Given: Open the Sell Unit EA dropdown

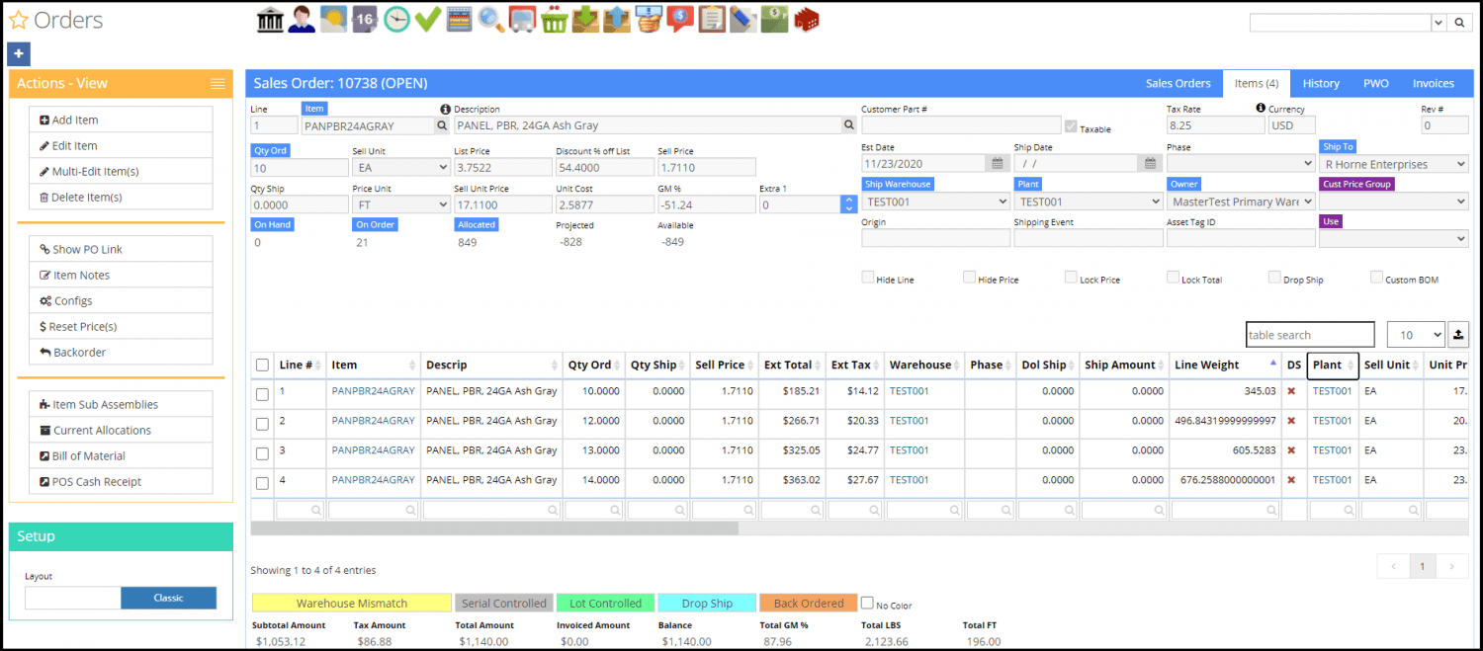Looking at the screenshot, I should pyautogui.click(x=401, y=167).
